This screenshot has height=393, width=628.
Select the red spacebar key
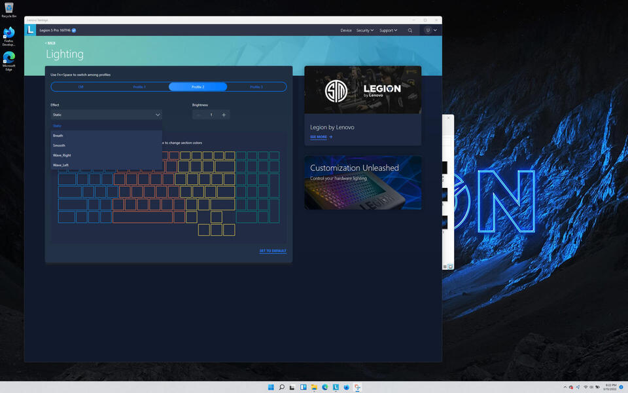click(143, 217)
